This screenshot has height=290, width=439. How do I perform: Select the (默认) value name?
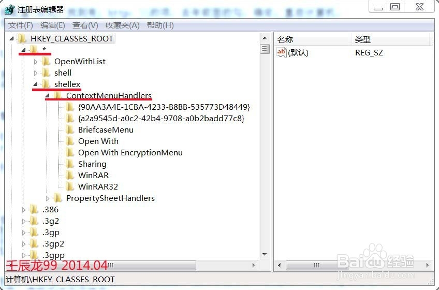click(298, 53)
